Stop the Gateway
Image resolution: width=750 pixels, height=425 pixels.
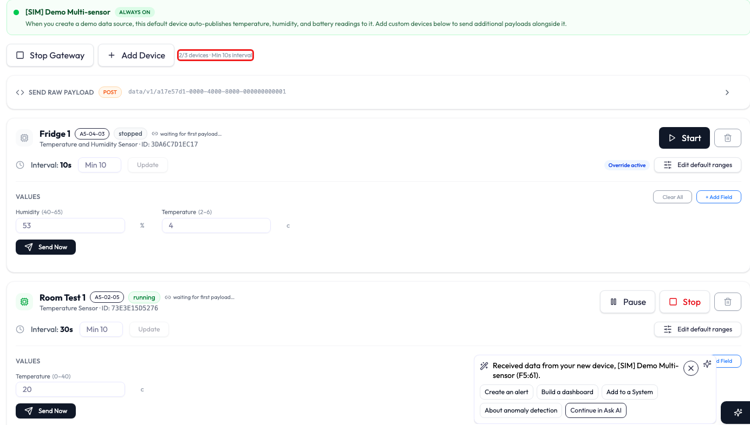[x=50, y=55]
